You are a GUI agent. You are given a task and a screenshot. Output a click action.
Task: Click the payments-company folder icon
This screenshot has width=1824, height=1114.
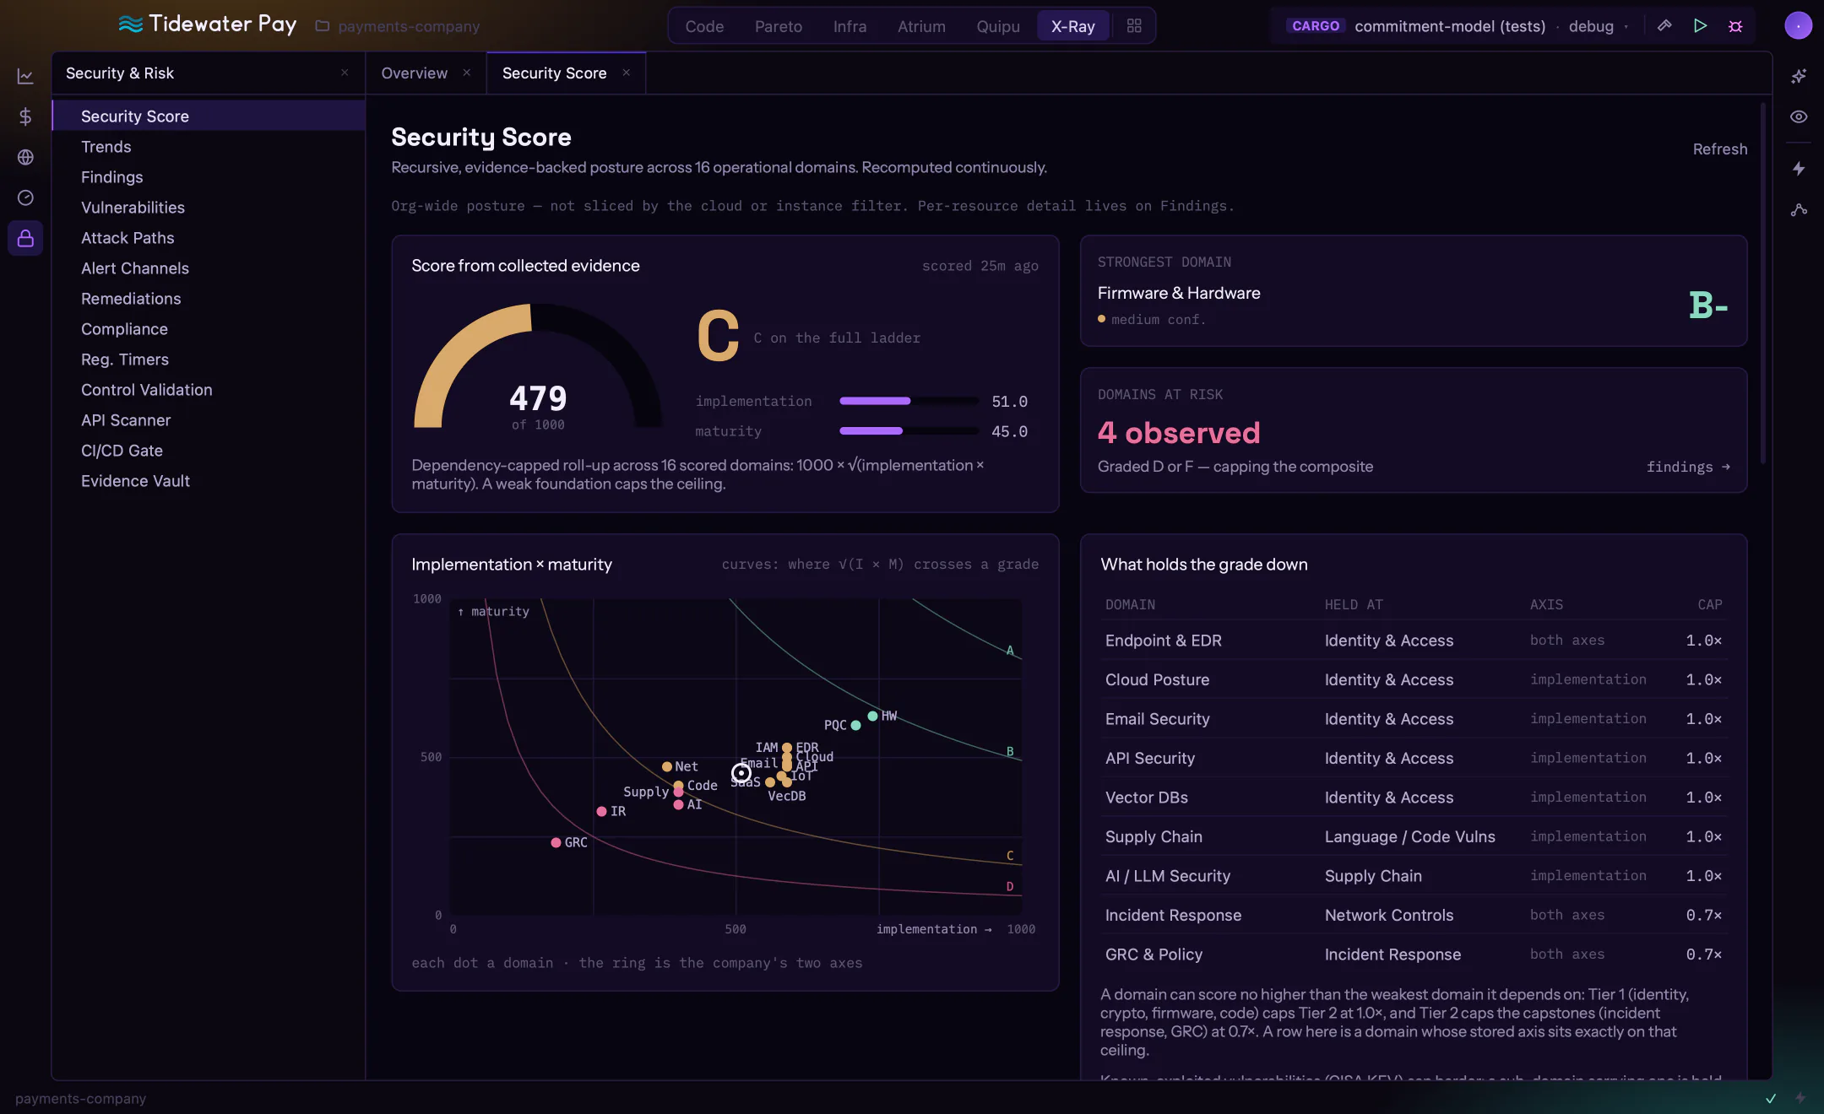point(322,26)
